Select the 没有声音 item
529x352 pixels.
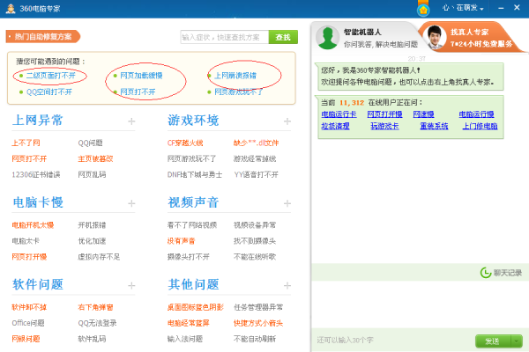(x=181, y=241)
